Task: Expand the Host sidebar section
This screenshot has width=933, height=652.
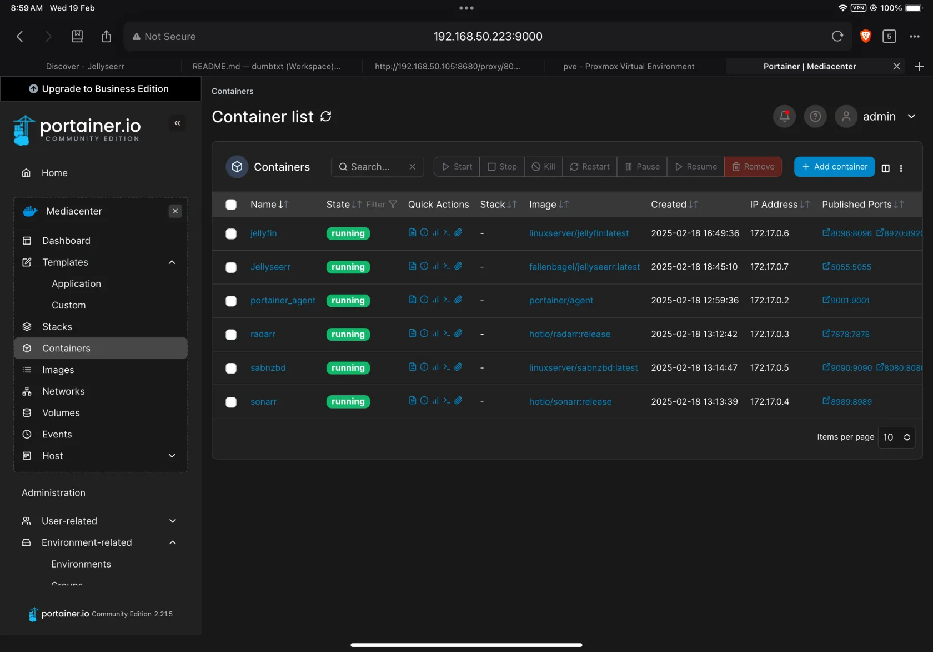Action: [x=172, y=456]
